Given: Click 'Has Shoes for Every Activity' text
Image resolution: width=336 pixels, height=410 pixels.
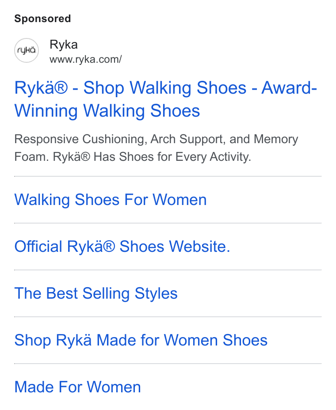Looking at the screenshot, I should click(172, 157).
